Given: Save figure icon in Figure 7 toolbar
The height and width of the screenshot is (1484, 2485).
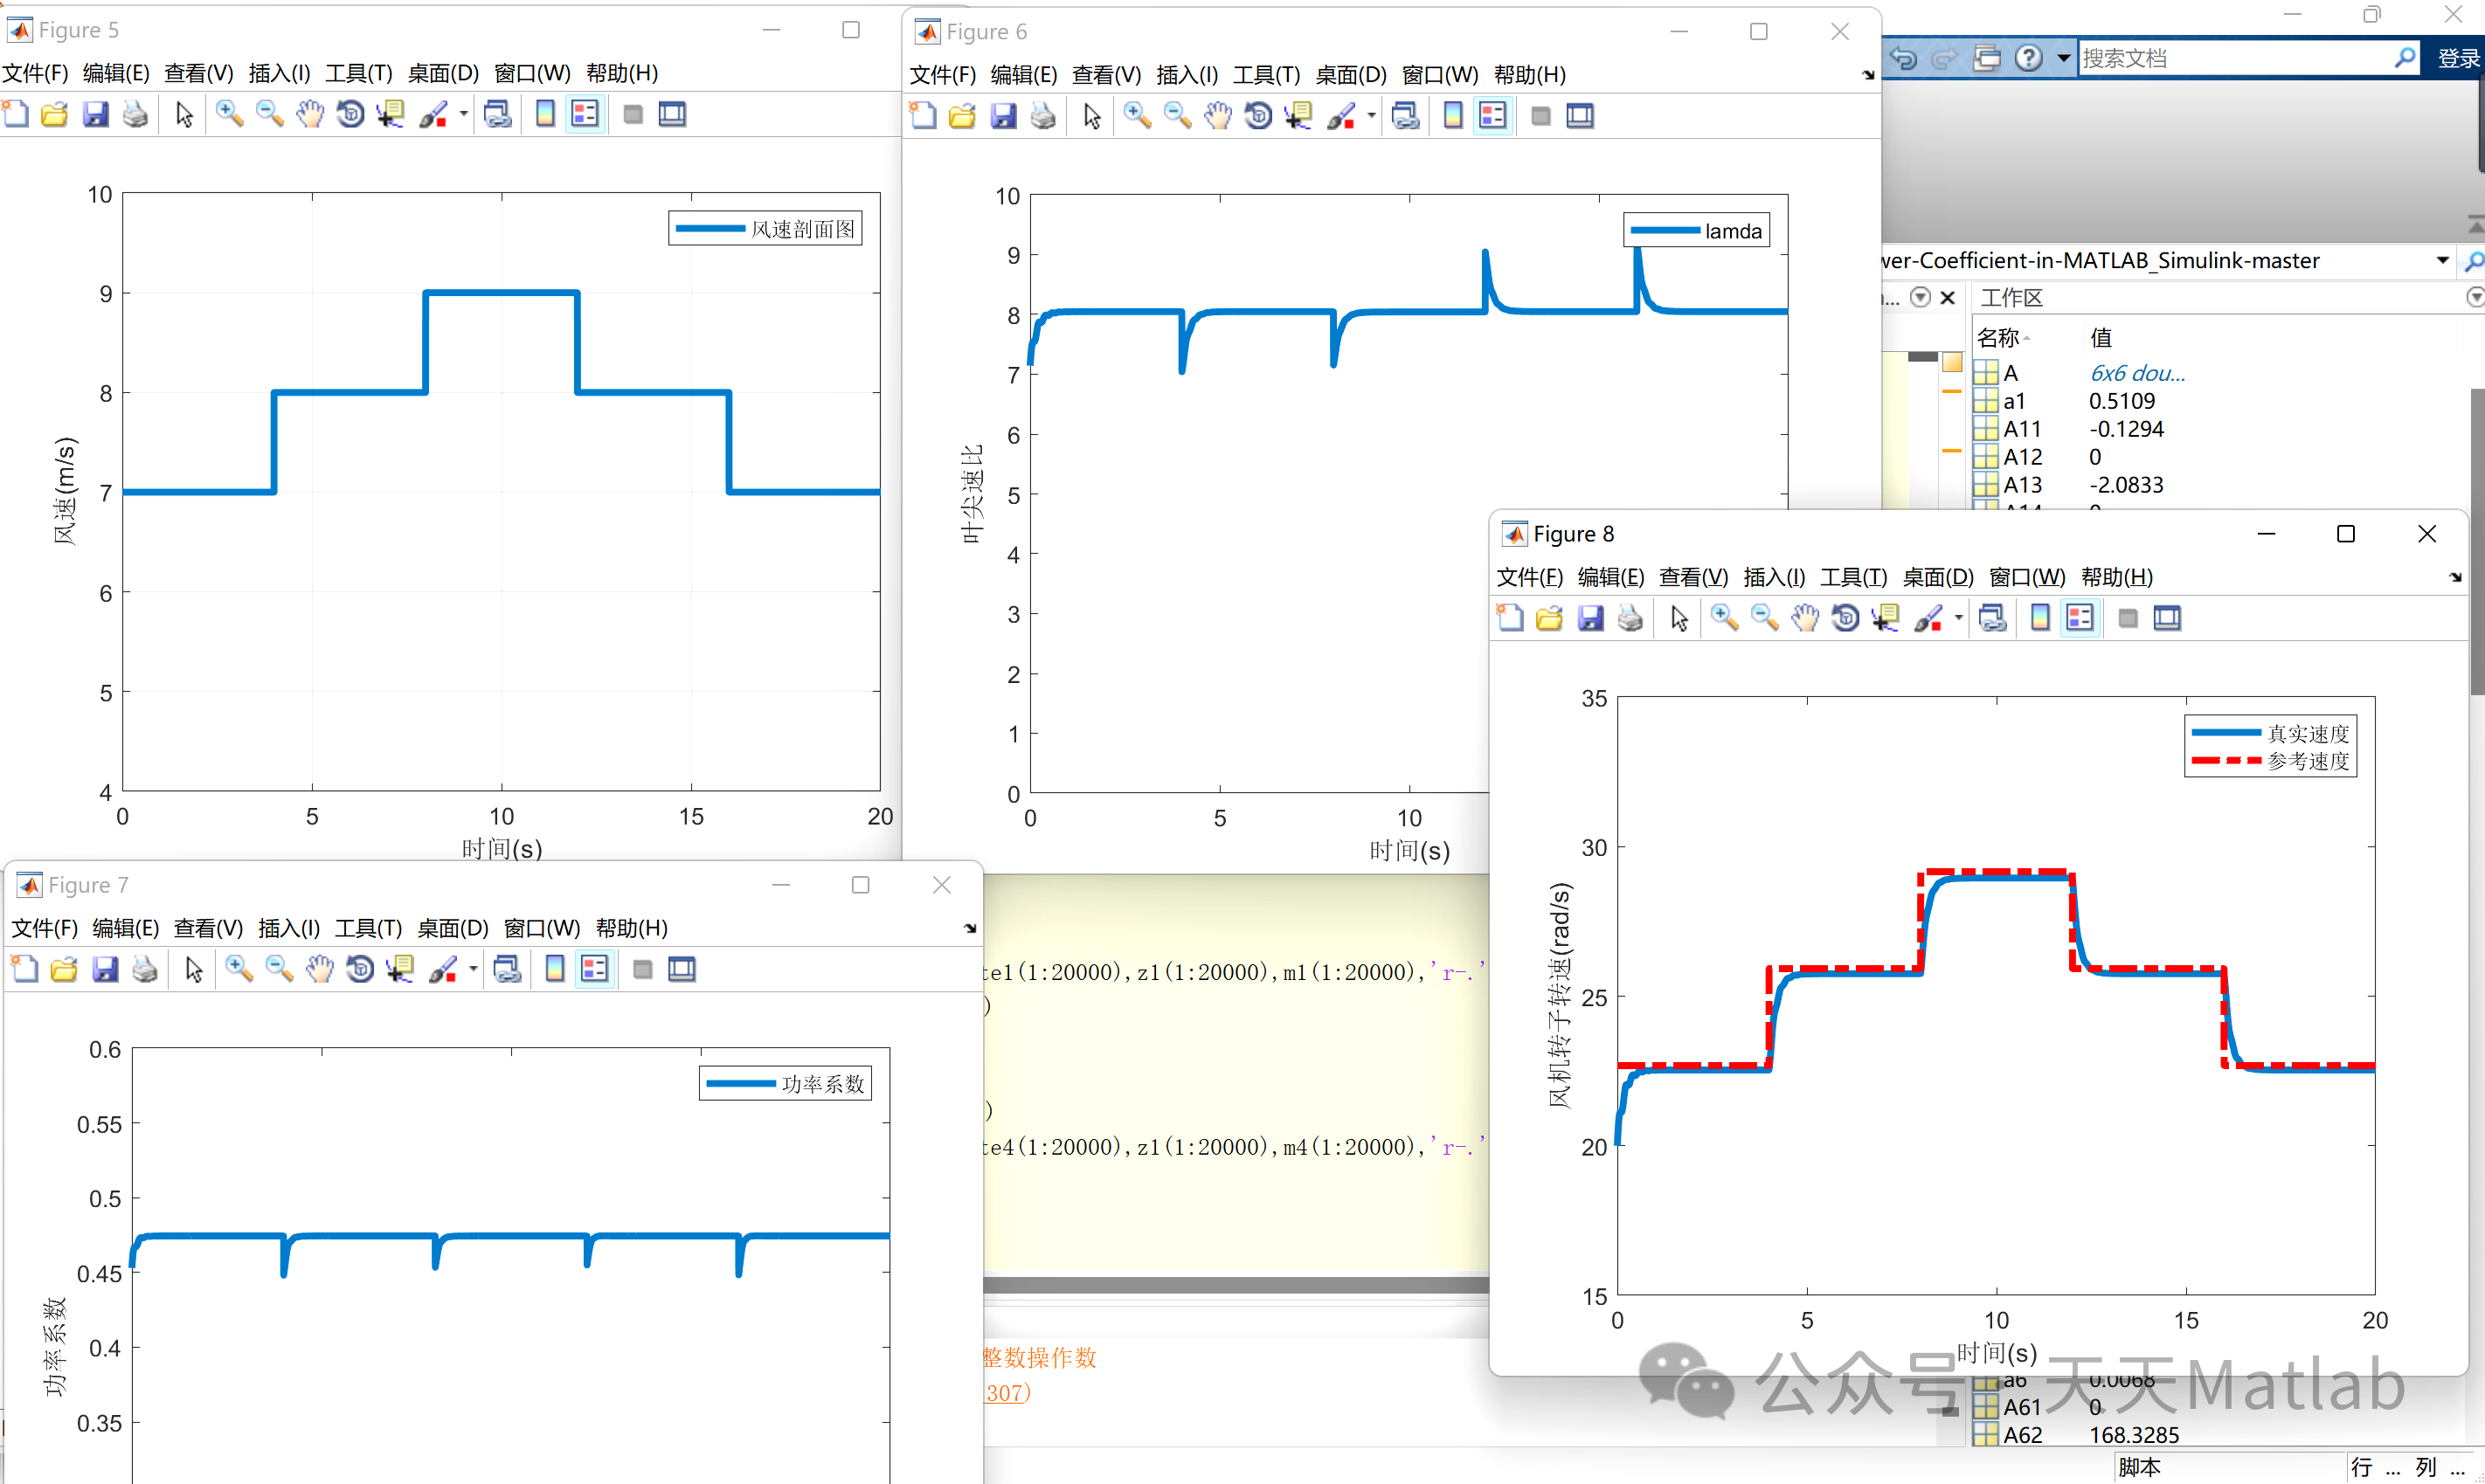Looking at the screenshot, I should tap(105, 969).
